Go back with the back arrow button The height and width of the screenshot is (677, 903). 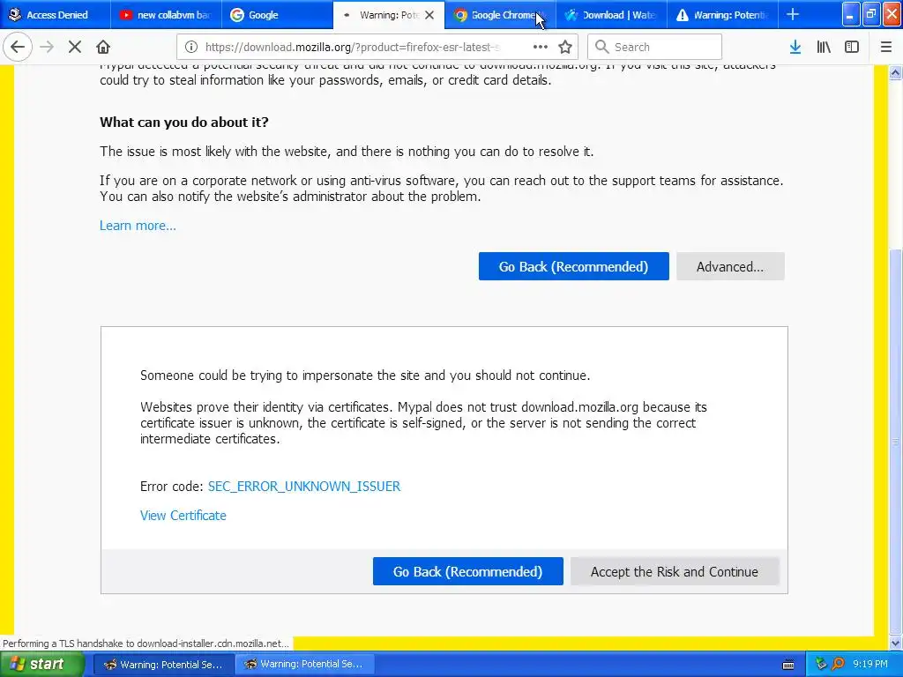click(x=18, y=47)
